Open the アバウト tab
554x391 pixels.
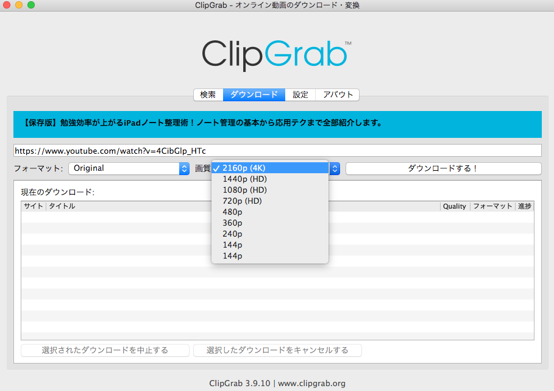click(338, 95)
